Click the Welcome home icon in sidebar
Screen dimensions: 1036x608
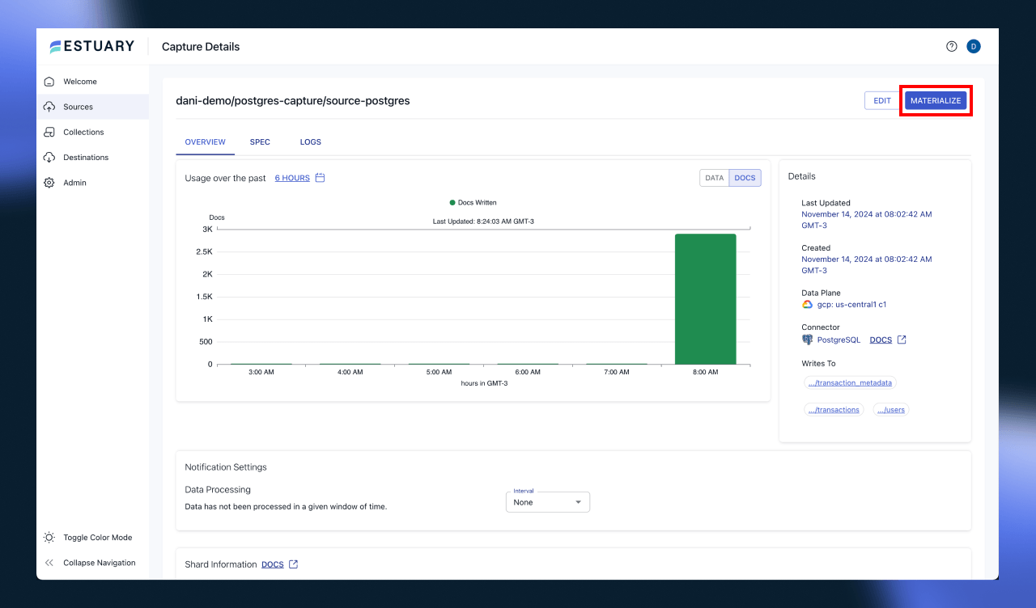(49, 82)
